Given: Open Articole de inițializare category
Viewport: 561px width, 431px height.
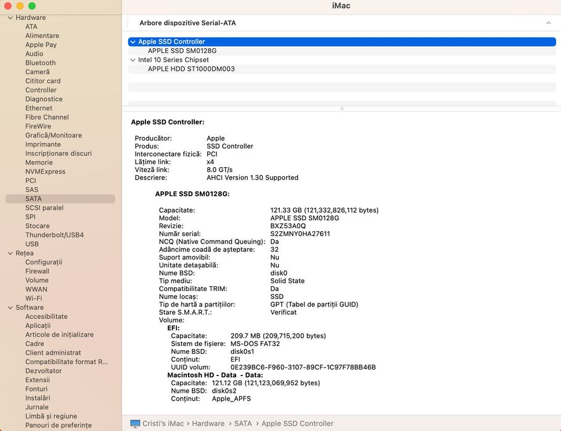Looking at the screenshot, I should [59, 335].
